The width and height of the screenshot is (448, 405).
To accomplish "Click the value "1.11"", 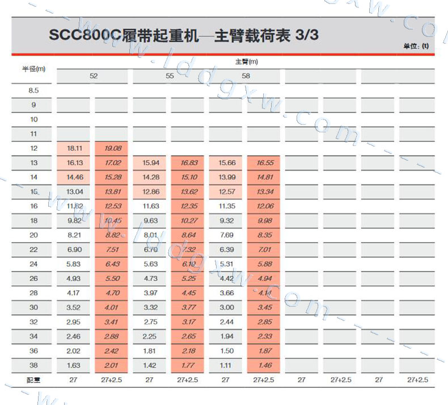I will tap(226, 365).
